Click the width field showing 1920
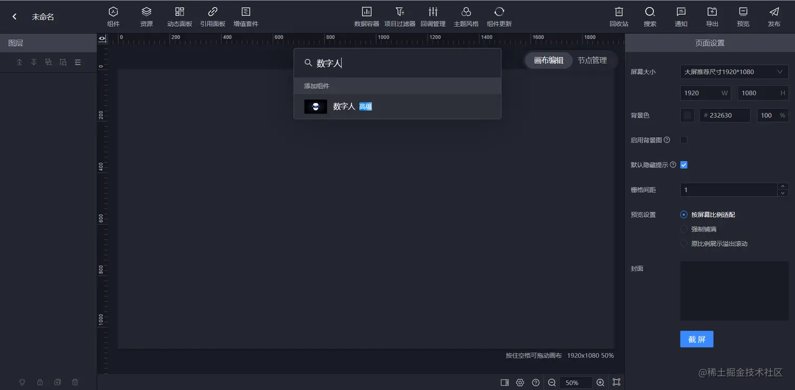This screenshot has height=390, width=795. click(x=706, y=93)
